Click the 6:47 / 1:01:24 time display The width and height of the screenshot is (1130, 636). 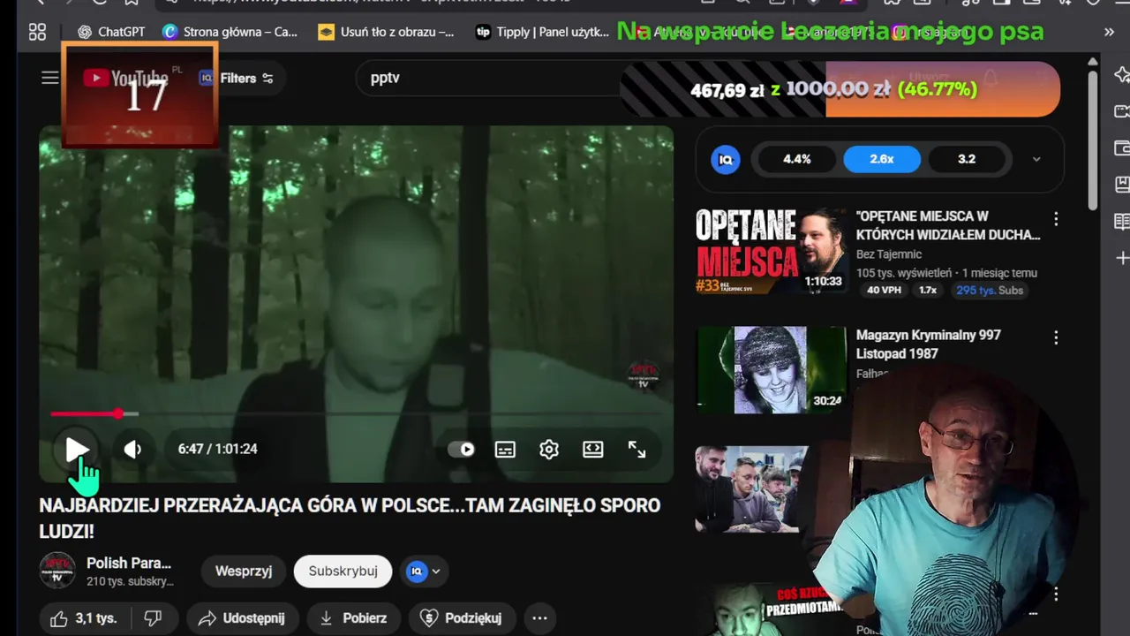[x=217, y=449]
